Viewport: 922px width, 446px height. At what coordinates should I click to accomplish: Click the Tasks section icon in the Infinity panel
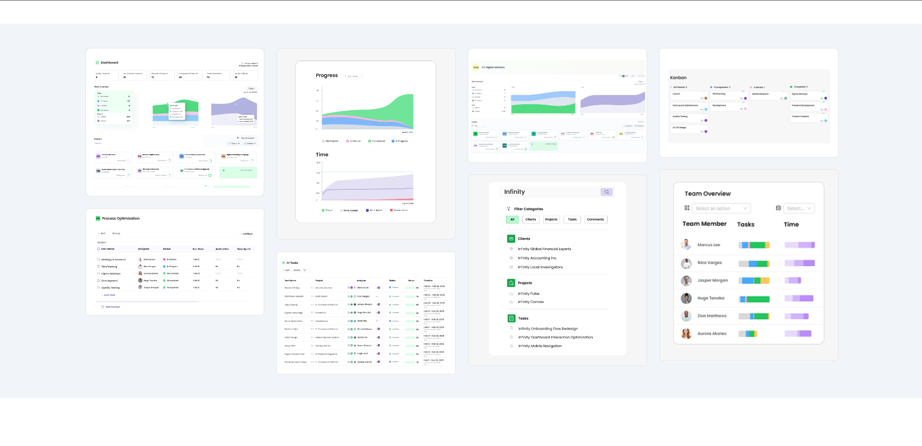coord(512,318)
